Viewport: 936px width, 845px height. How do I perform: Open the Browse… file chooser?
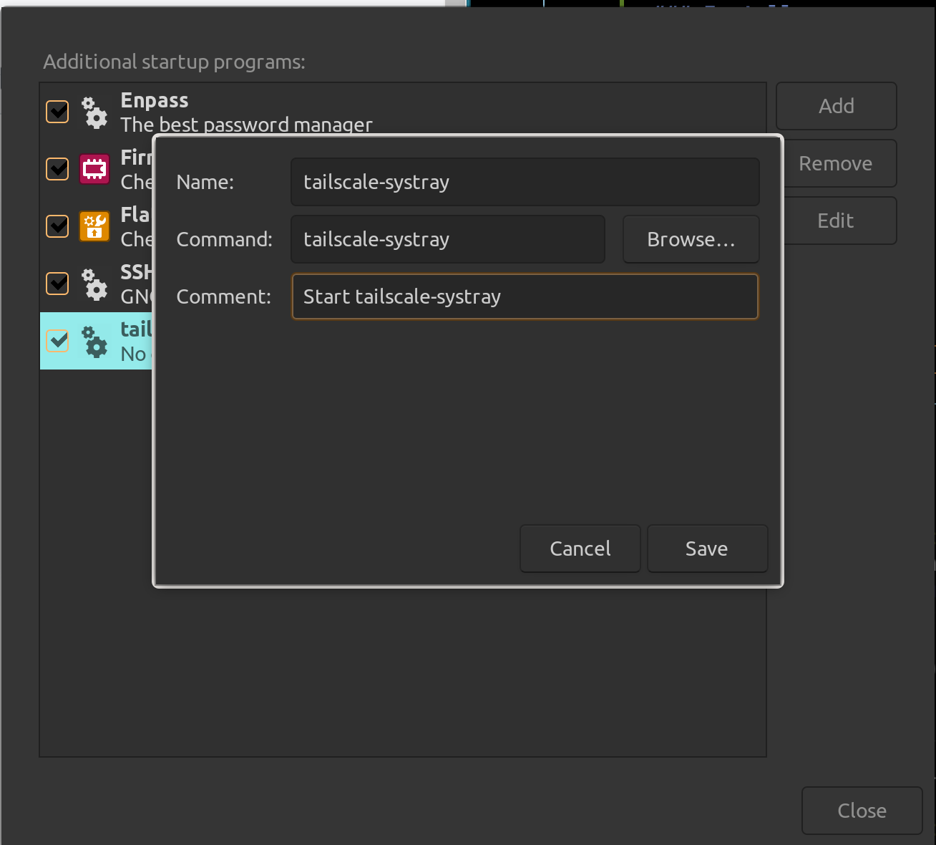tap(691, 239)
